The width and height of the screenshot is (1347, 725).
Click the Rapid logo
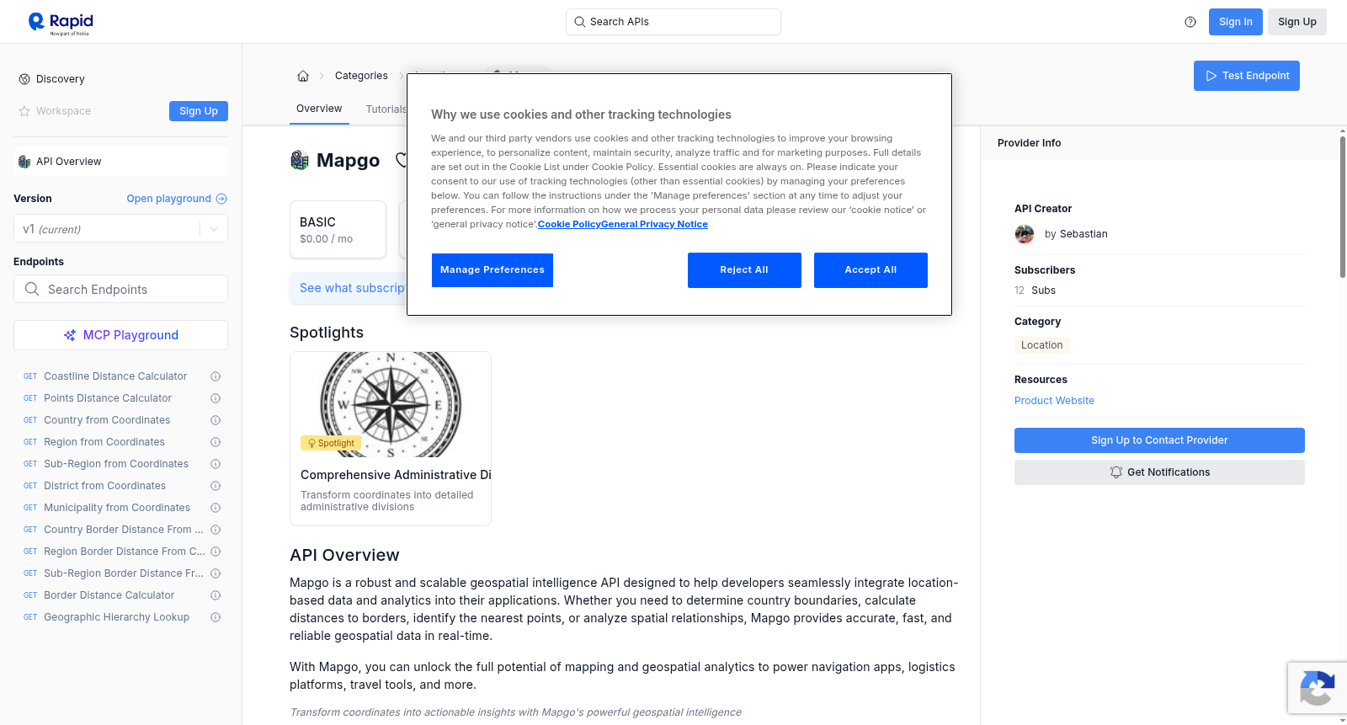coord(61,23)
